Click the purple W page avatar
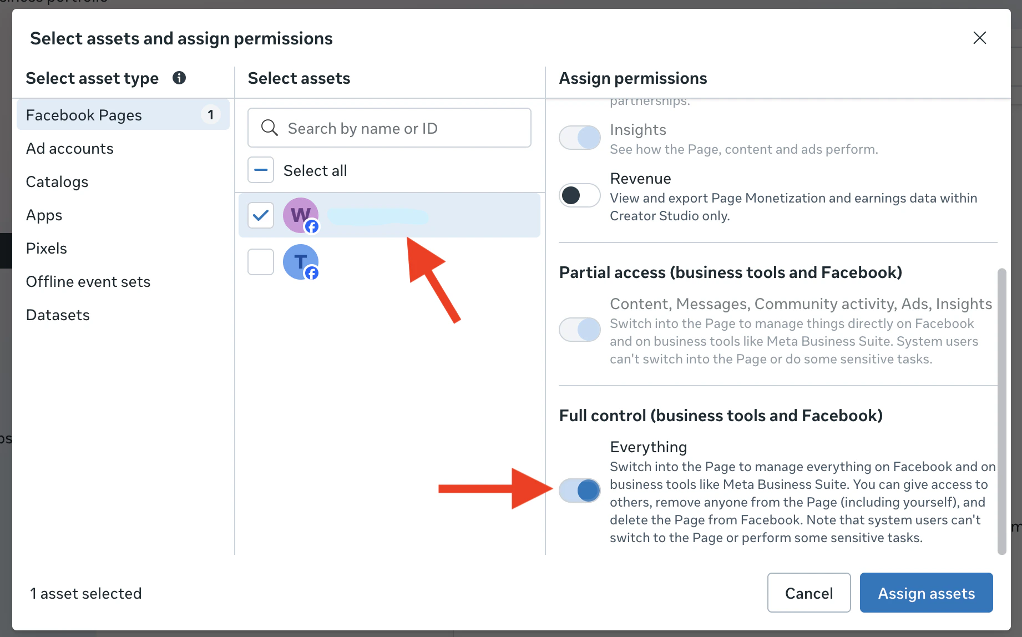The image size is (1022, 637). click(300, 215)
